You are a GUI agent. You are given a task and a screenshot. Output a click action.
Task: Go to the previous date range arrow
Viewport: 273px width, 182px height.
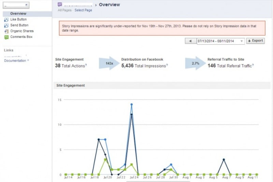[191, 41]
